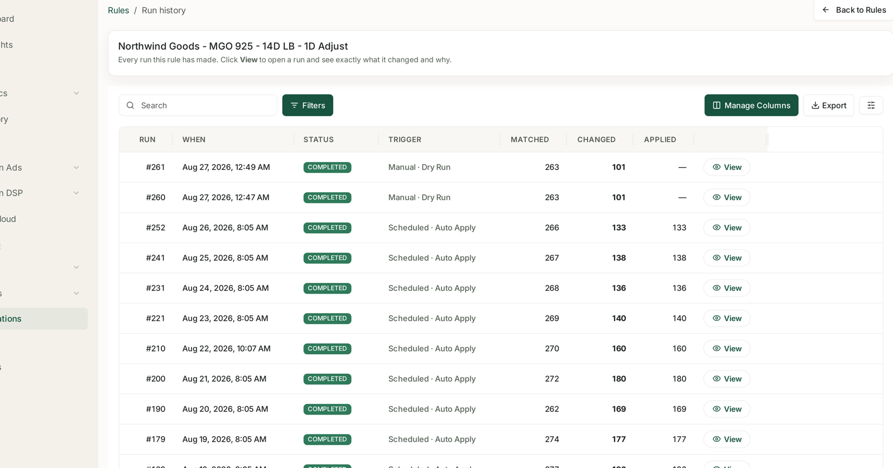The height and width of the screenshot is (468, 893).
Task: Select the date Aug 27, 2026, 12:47 AM
Action: [226, 197]
